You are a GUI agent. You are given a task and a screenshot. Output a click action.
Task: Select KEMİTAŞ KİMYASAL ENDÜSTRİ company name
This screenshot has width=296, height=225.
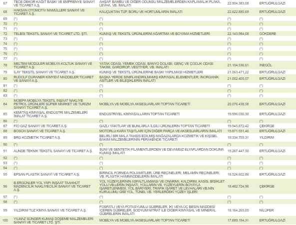pyautogui.click(x=50, y=114)
